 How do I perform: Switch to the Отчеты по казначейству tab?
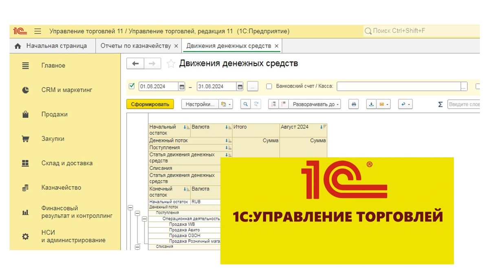[x=136, y=46]
